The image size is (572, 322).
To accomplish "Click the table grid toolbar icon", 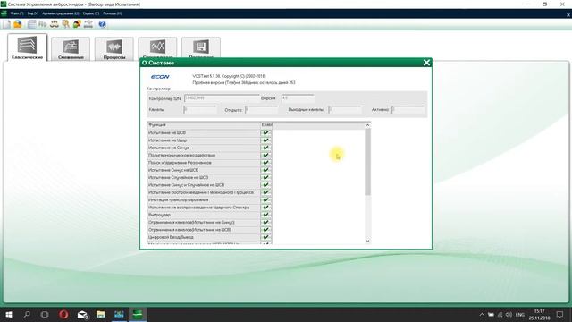I will tap(32, 24).
